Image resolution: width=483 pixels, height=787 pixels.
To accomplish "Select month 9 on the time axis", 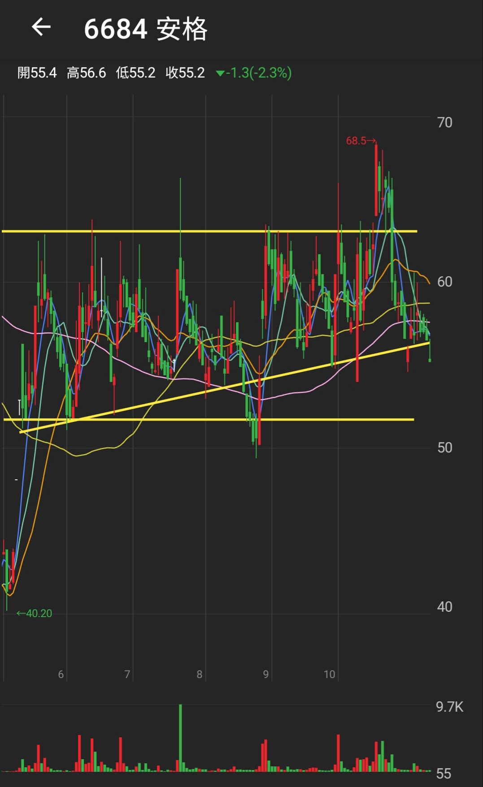I will [266, 674].
